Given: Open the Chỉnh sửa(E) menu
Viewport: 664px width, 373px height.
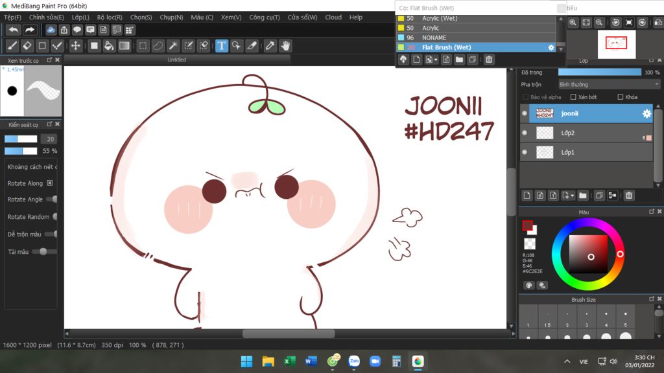Looking at the screenshot, I should point(47,17).
